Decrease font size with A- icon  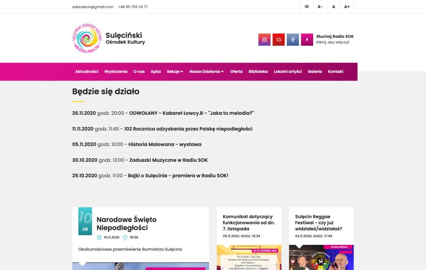click(x=320, y=7)
